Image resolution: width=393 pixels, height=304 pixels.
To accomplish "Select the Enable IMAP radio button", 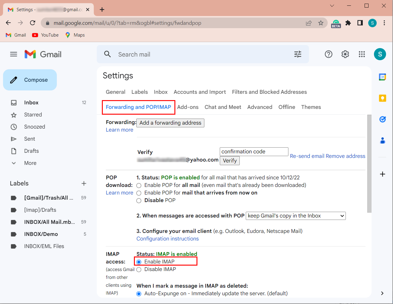I will pos(139,262).
